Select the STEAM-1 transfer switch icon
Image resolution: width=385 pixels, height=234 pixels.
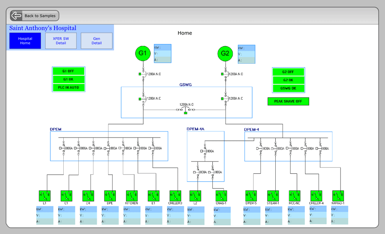(x=273, y=196)
